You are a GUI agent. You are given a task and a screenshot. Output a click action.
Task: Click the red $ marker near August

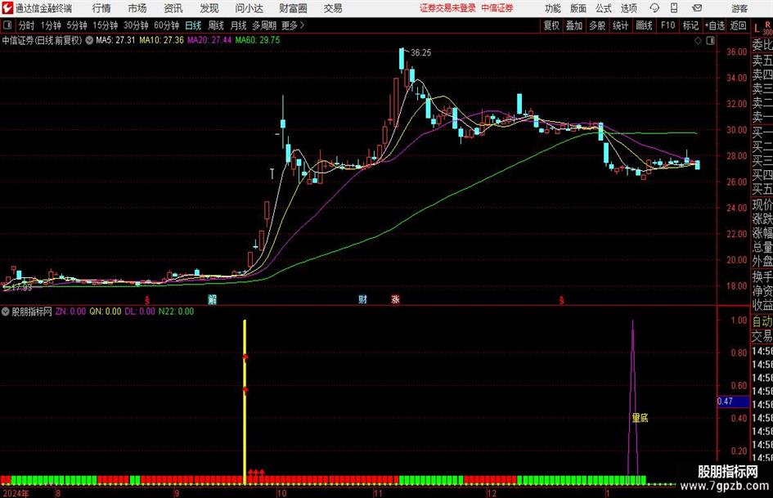tap(147, 299)
